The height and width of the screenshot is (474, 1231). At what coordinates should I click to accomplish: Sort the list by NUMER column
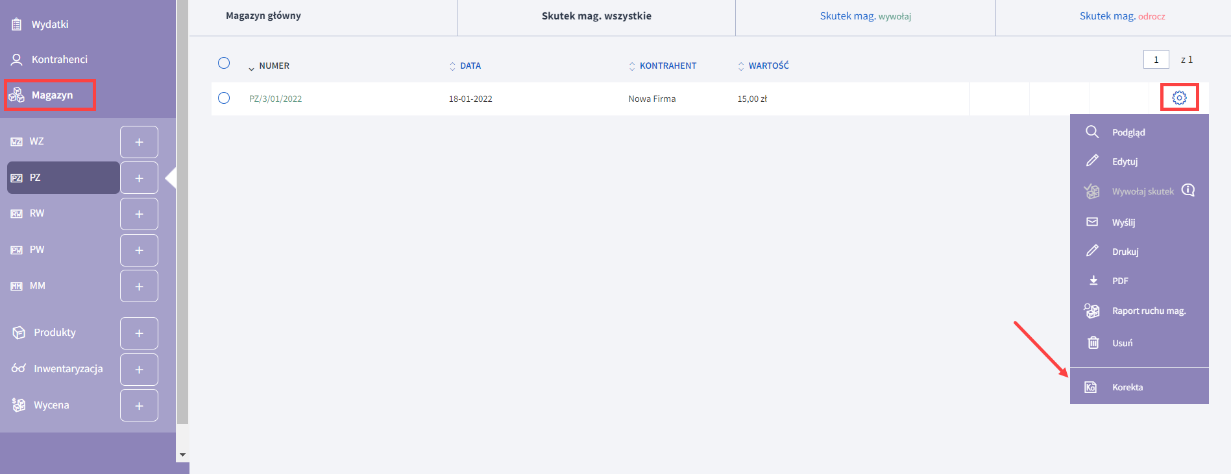coord(273,65)
